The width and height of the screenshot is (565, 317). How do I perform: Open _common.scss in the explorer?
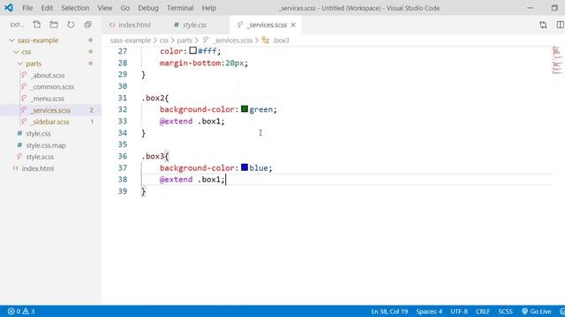click(52, 86)
